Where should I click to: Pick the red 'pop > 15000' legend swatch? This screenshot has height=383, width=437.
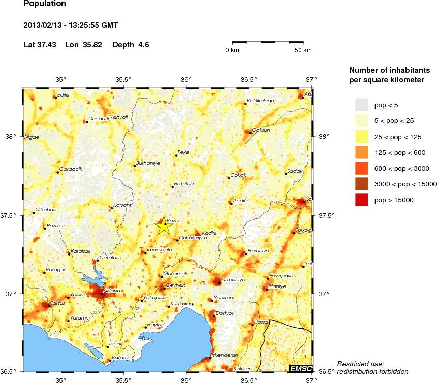point(361,200)
